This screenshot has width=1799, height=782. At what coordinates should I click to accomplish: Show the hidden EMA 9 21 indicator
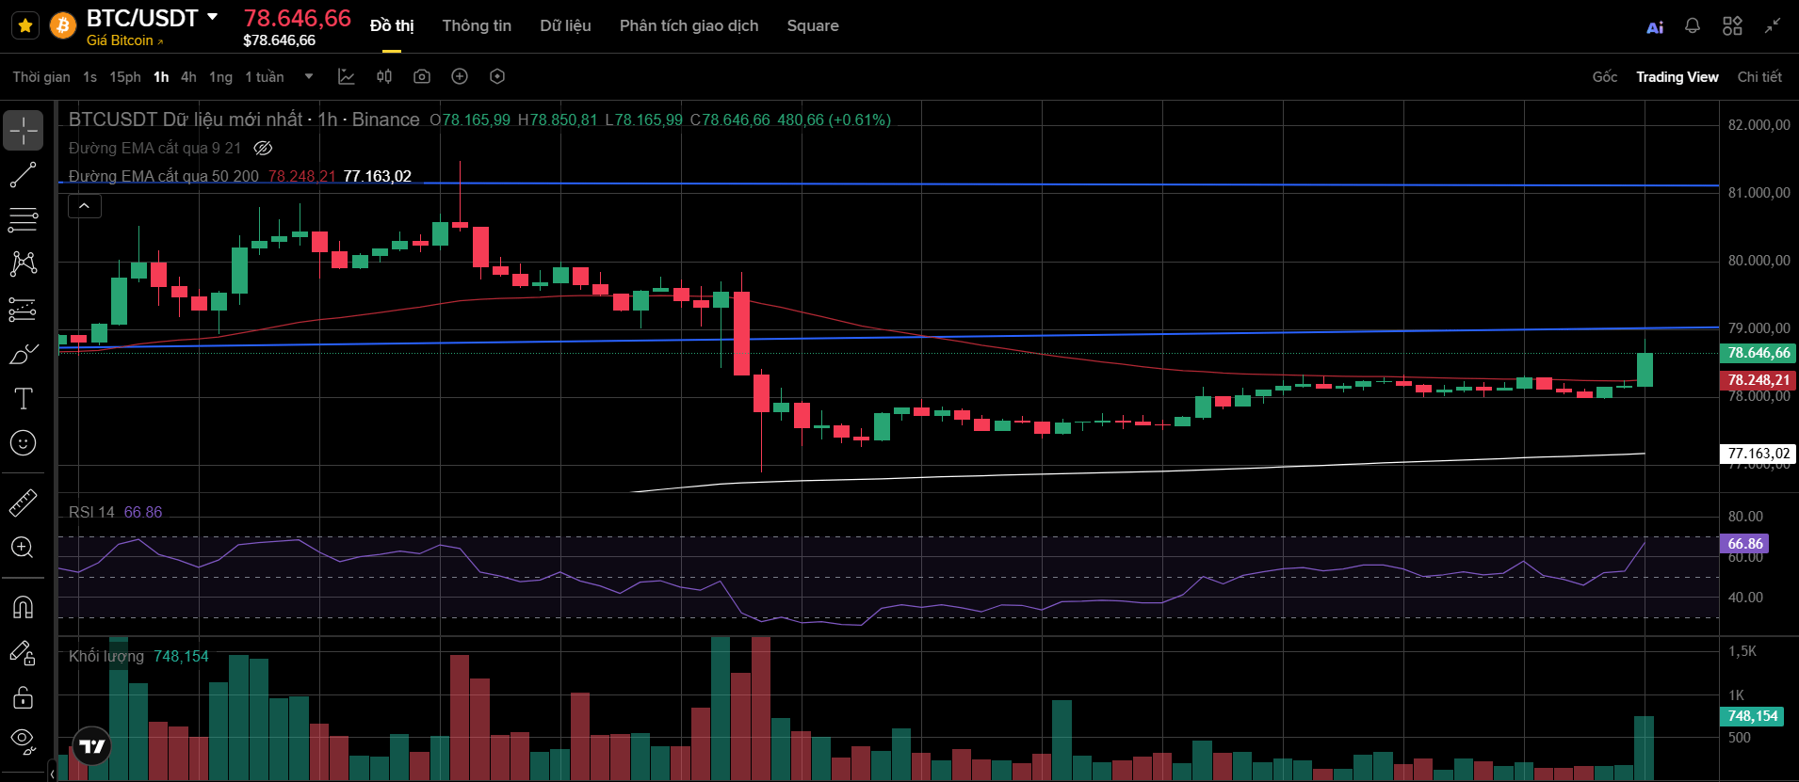264,148
